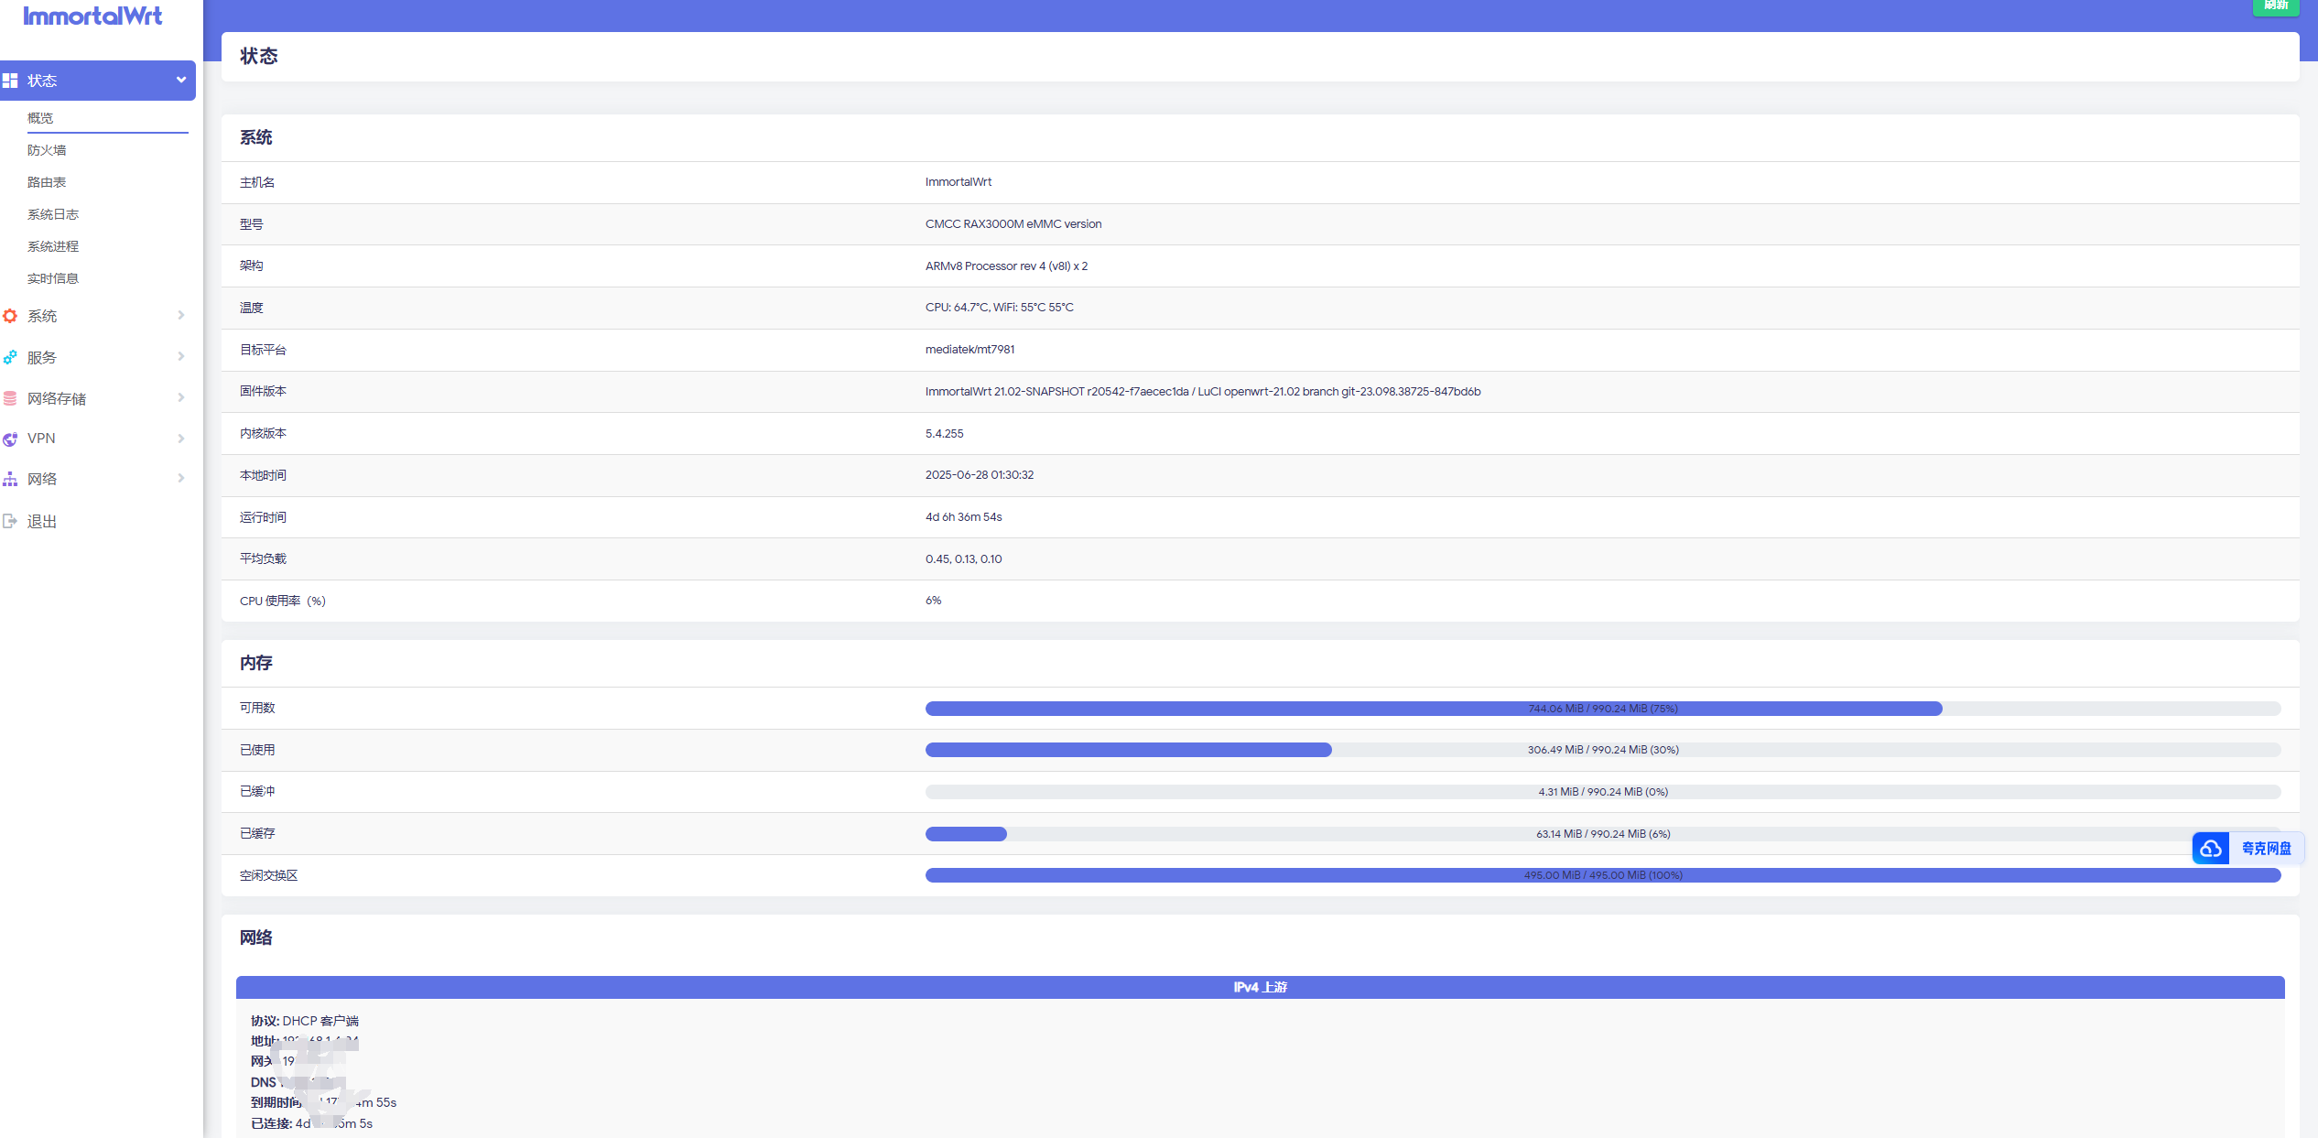Screen dimensions: 2318x1138
Task: Open the 防火墙 status page
Action: coord(47,150)
